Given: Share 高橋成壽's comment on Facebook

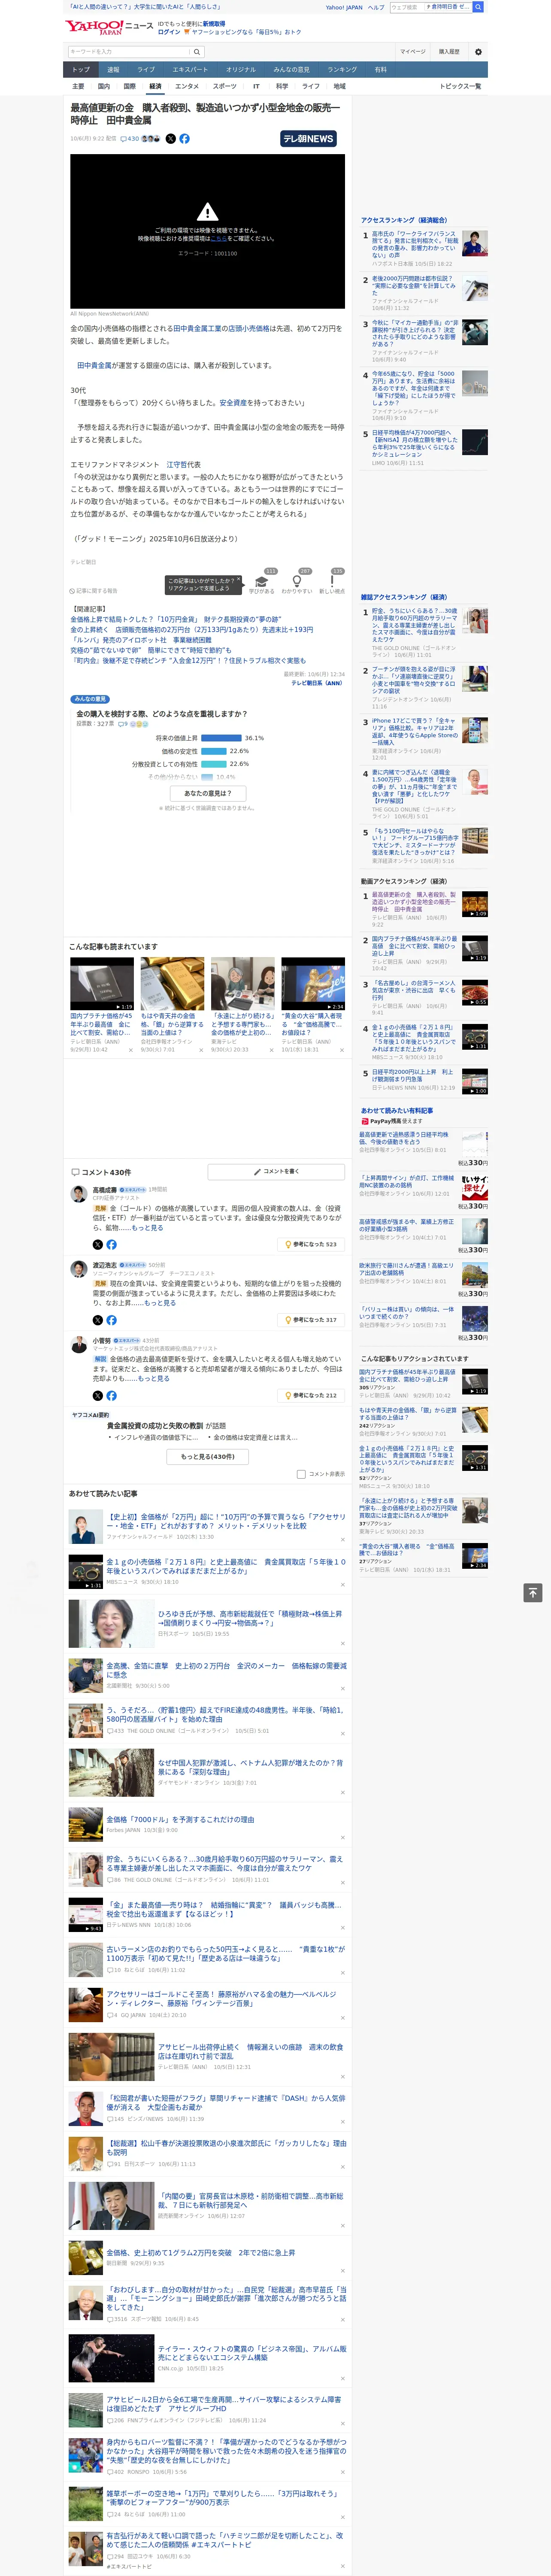Looking at the screenshot, I should 111,1244.
